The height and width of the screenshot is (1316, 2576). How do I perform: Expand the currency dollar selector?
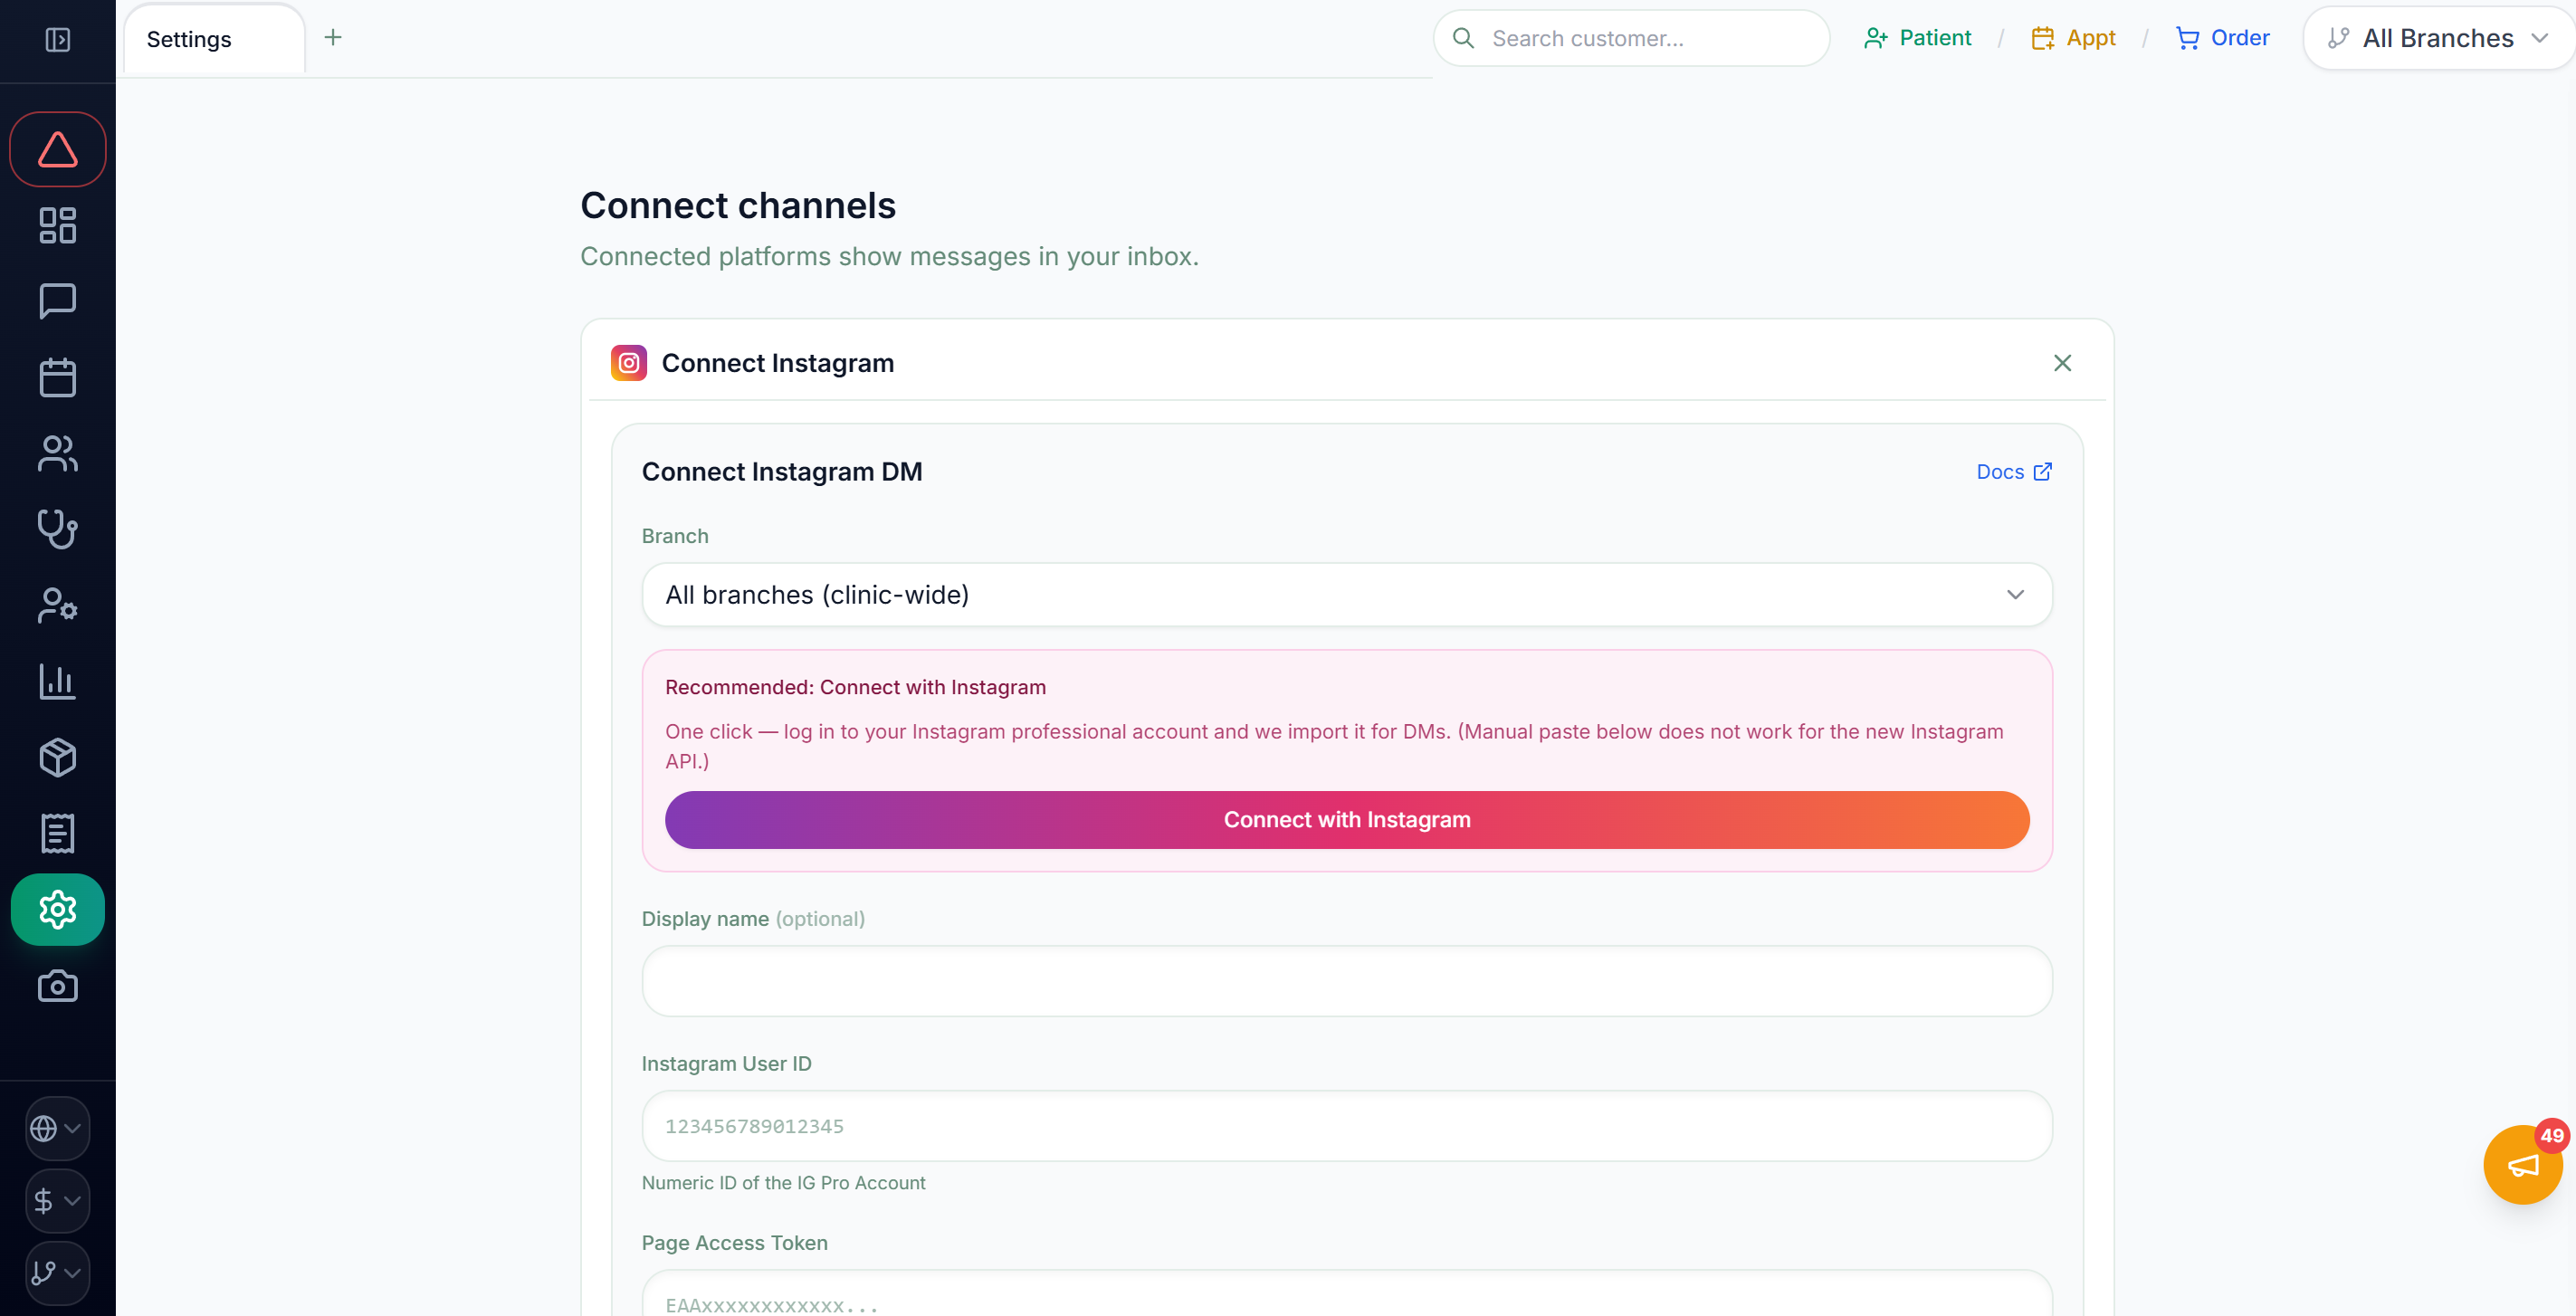point(57,1201)
